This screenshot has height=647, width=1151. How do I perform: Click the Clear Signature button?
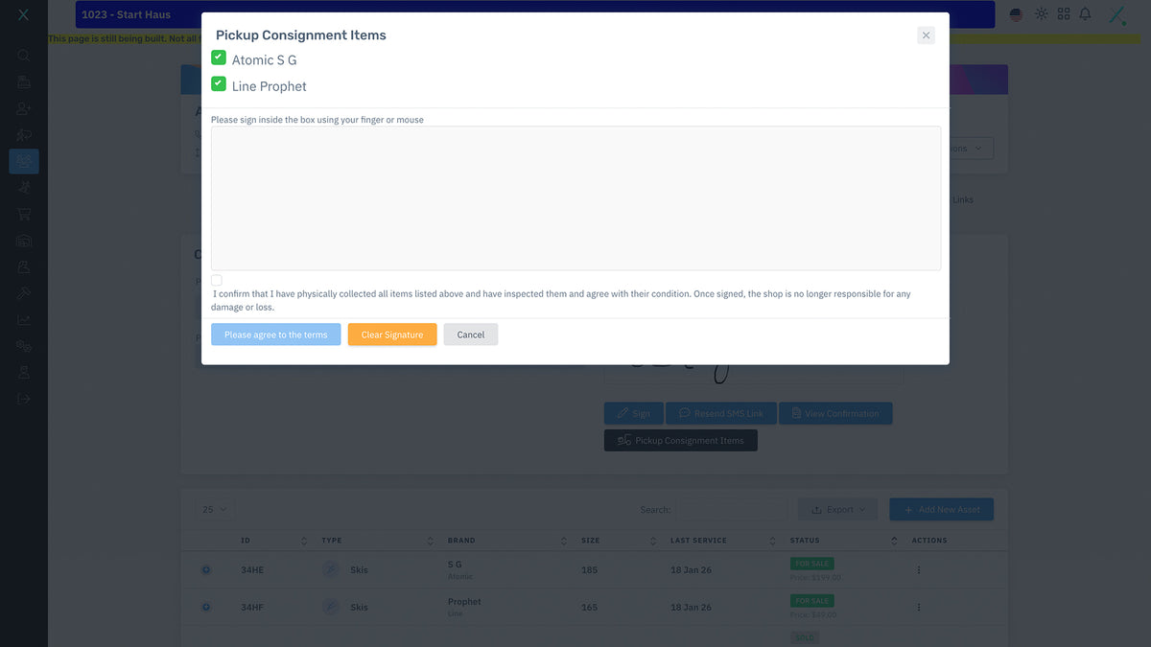391,335
